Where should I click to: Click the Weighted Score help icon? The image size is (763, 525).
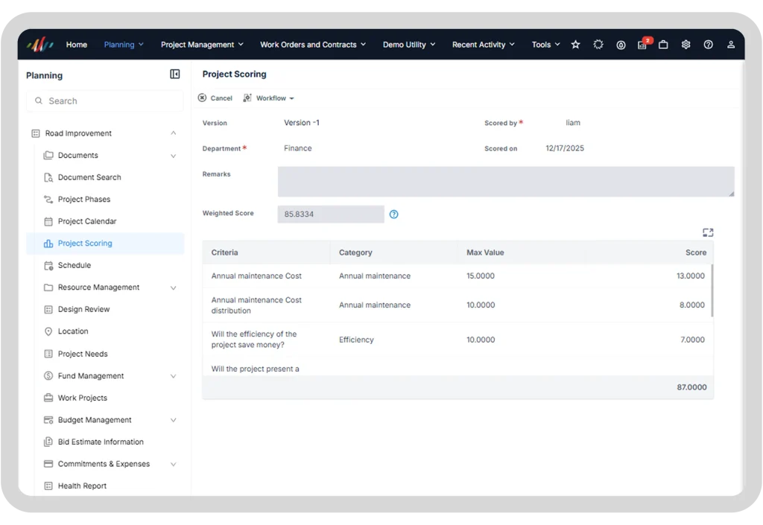coord(393,214)
